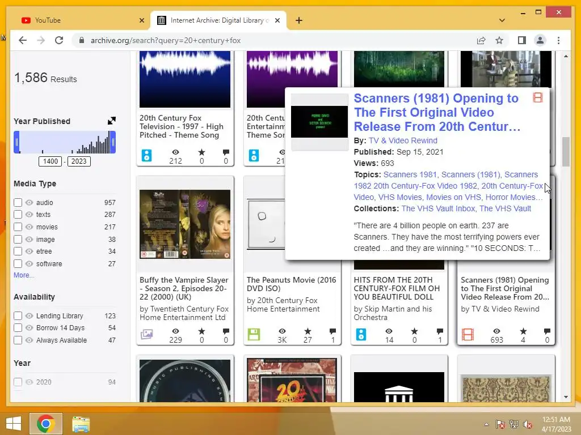
Task: Open Scanners 1981 topic link
Action: pos(410,174)
